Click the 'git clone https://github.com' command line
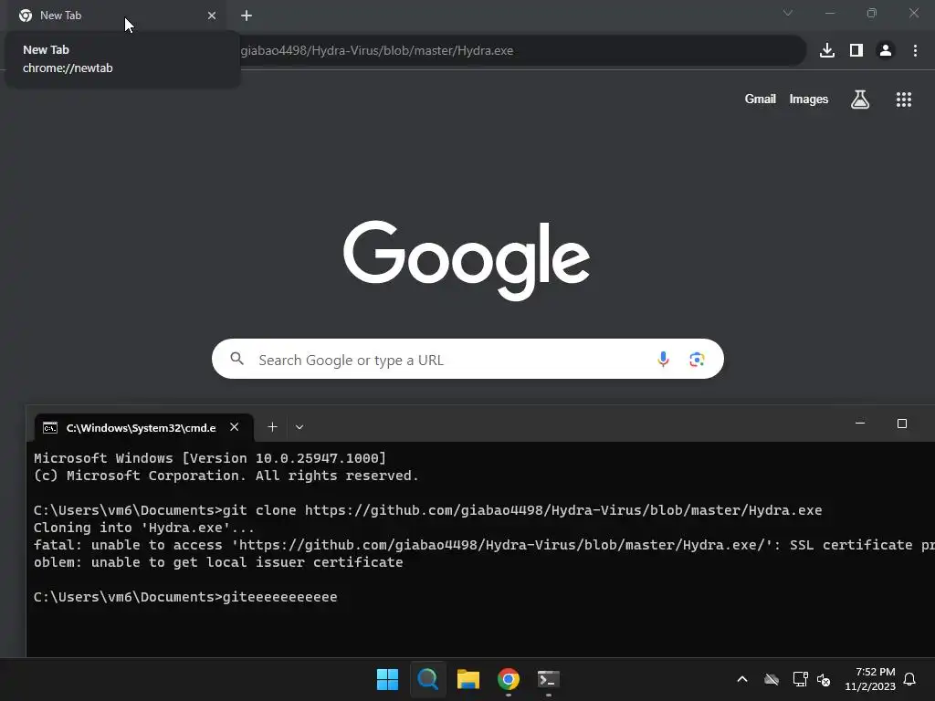 (x=427, y=510)
